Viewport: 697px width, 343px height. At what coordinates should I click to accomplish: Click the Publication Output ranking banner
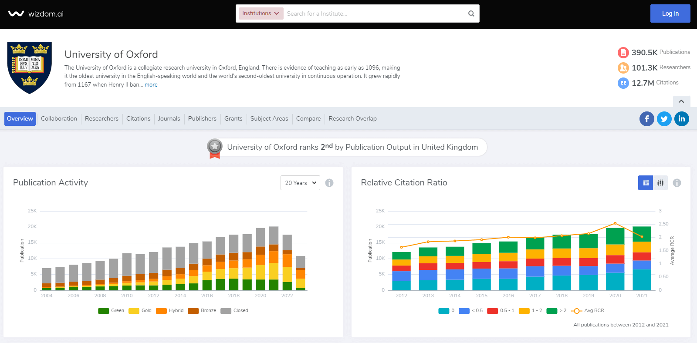(x=347, y=148)
